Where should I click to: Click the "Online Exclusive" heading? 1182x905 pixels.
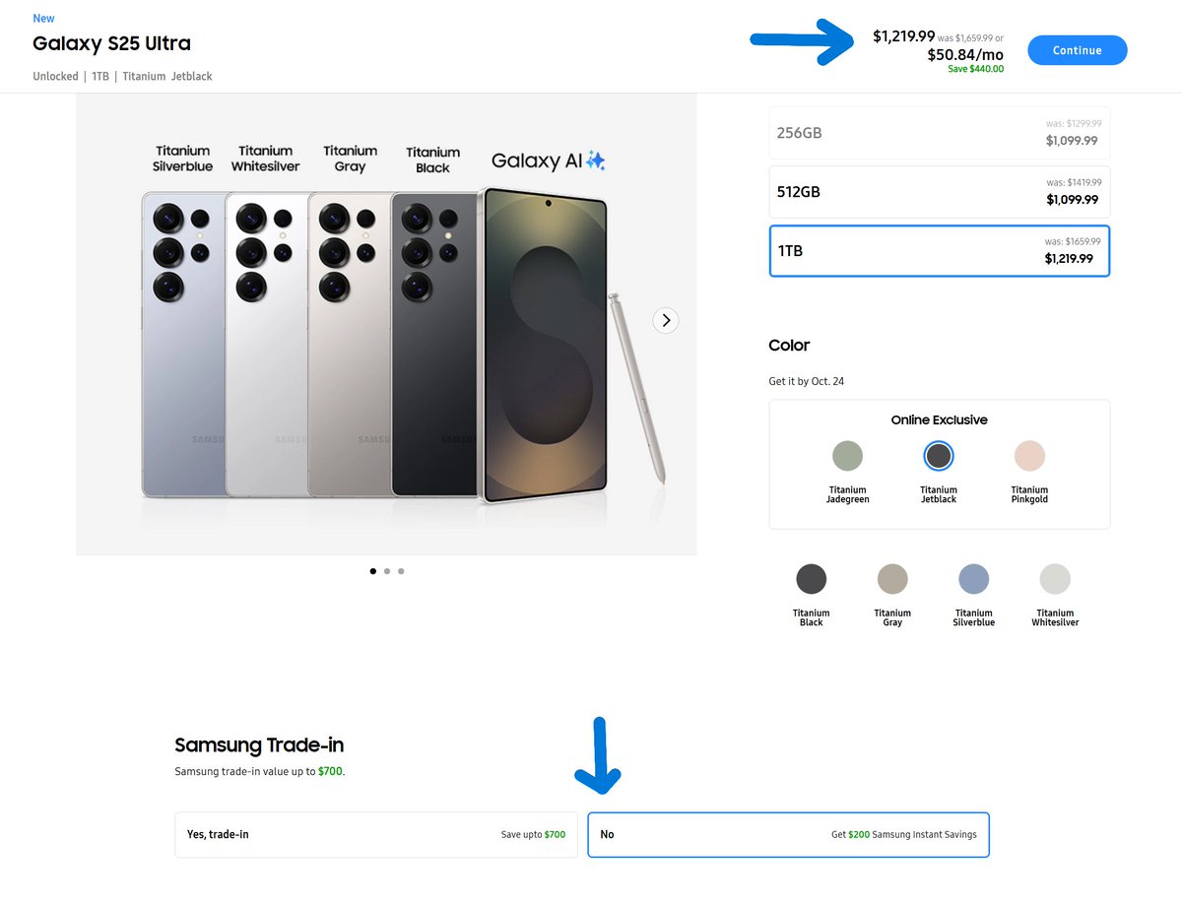pyautogui.click(x=939, y=420)
